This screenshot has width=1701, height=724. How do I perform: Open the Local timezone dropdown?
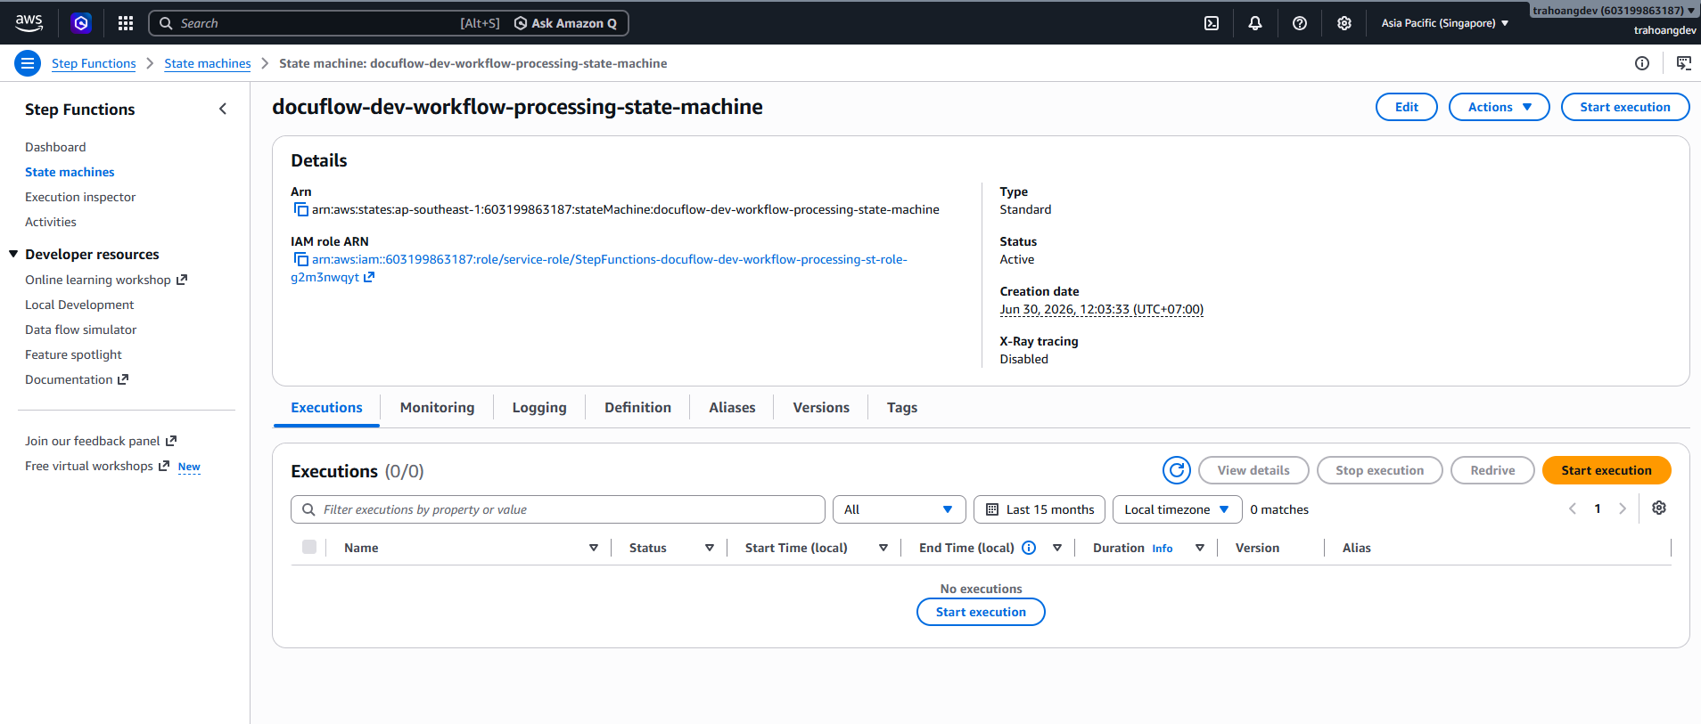coord(1177,509)
